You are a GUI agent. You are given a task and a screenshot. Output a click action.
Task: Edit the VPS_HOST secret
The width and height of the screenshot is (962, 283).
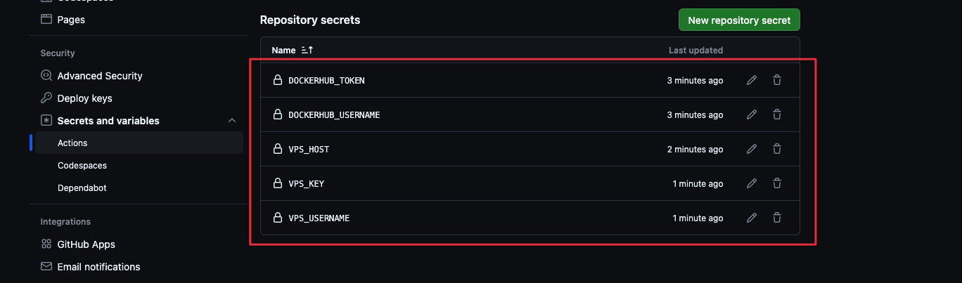(752, 149)
